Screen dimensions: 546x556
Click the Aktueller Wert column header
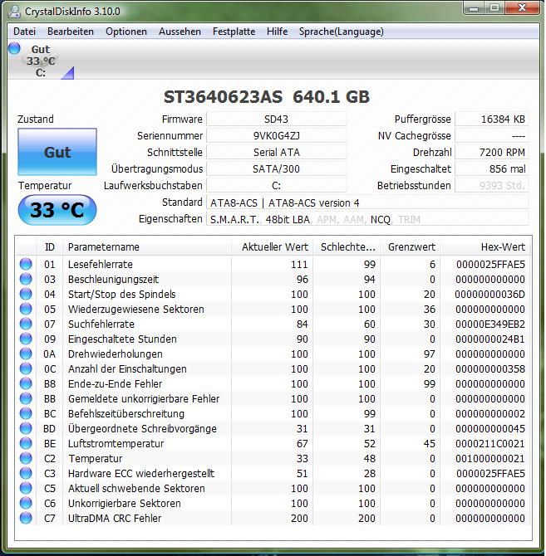(x=272, y=246)
